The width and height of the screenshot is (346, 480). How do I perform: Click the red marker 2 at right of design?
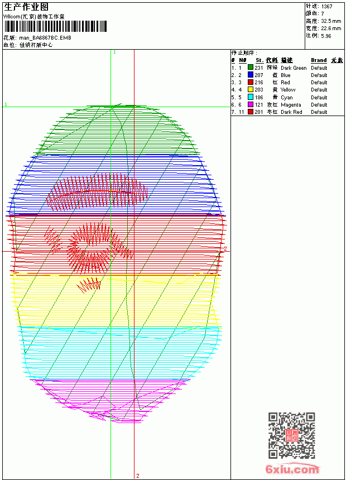(x=225, y=248)
